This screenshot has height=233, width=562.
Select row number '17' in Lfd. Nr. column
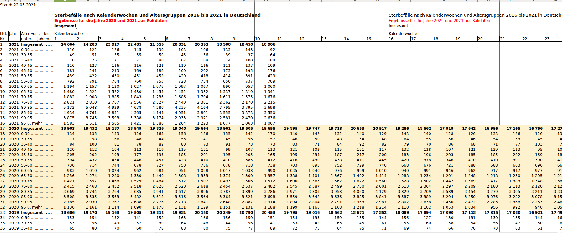[x=2, y=129]
